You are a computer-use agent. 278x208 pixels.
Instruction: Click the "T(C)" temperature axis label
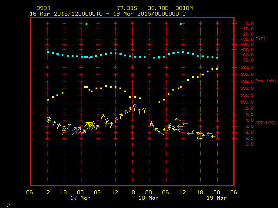coord(261,39)
